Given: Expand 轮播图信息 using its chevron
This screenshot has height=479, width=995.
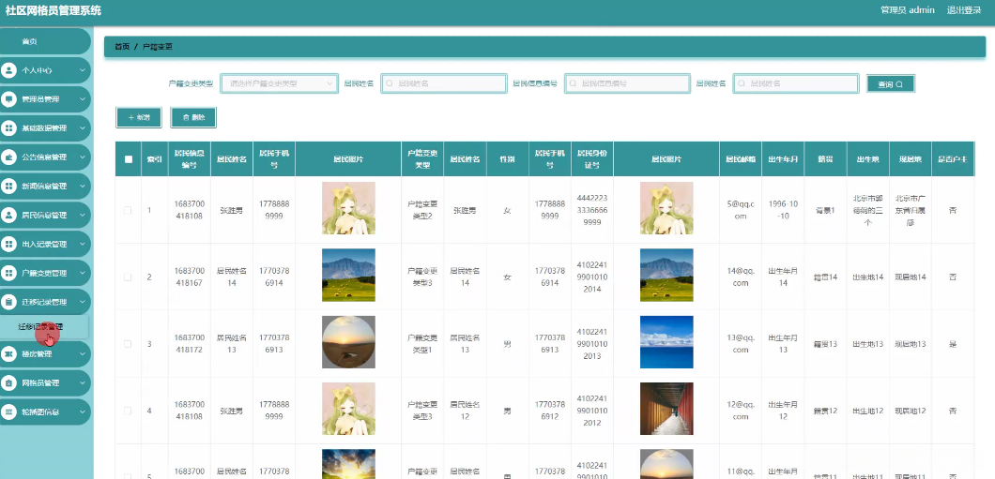Looking at the screenshot, I should 83,412.
